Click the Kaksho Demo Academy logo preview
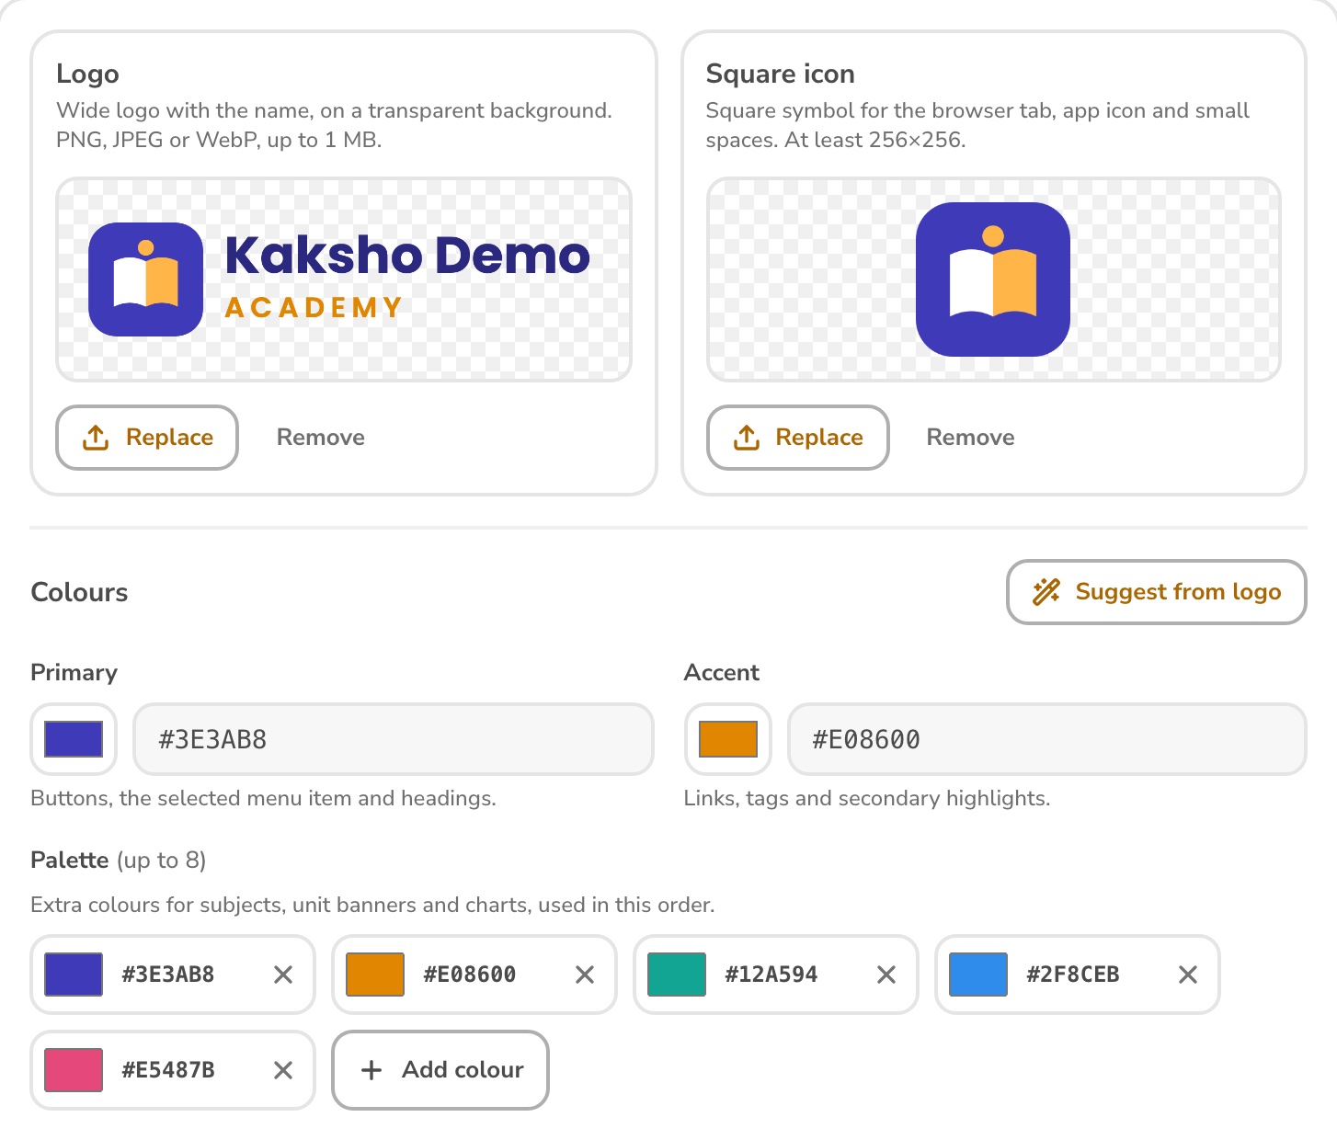The image size is (1337, 1140). point(344,279)
